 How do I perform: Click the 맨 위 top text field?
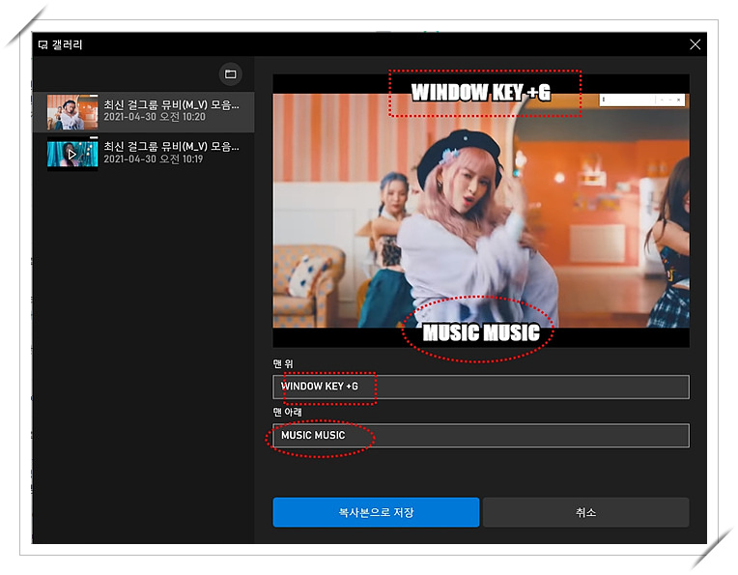[x=480, y=388]
